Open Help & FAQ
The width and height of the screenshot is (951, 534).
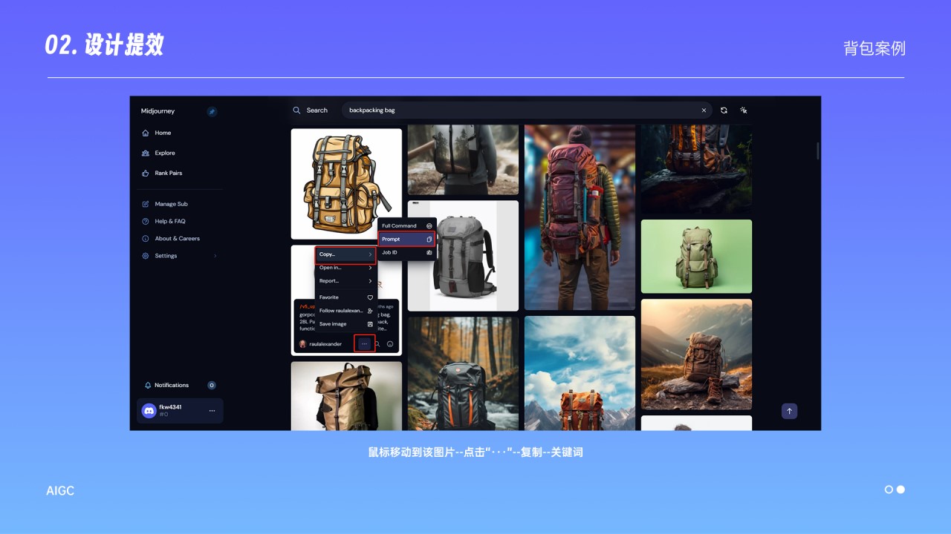pos(170,221)
